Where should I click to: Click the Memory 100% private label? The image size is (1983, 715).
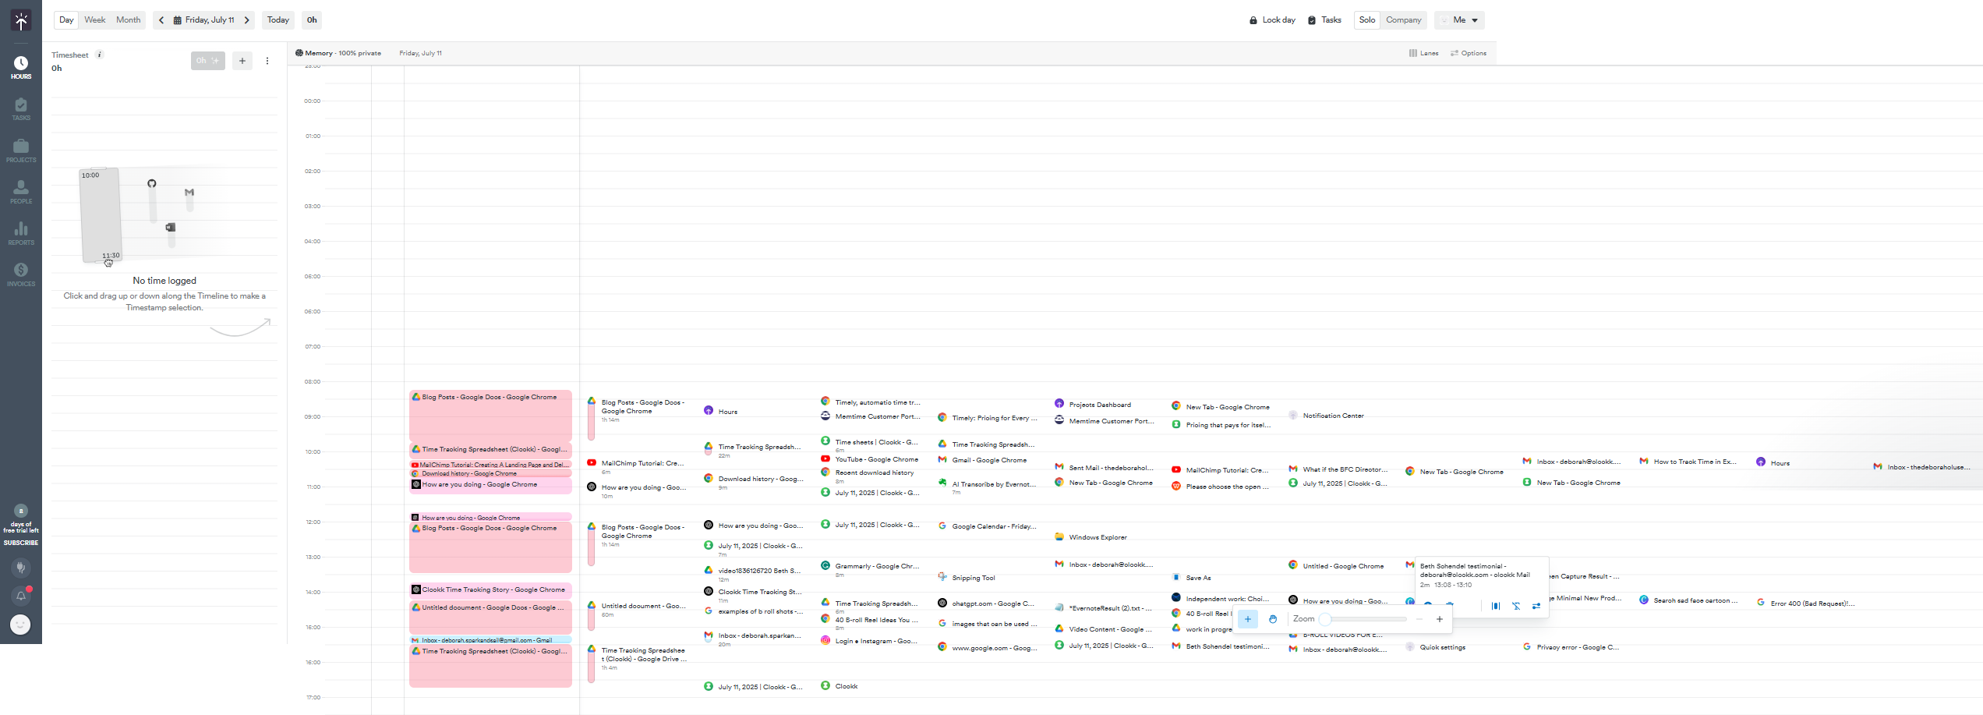(342, 53)
